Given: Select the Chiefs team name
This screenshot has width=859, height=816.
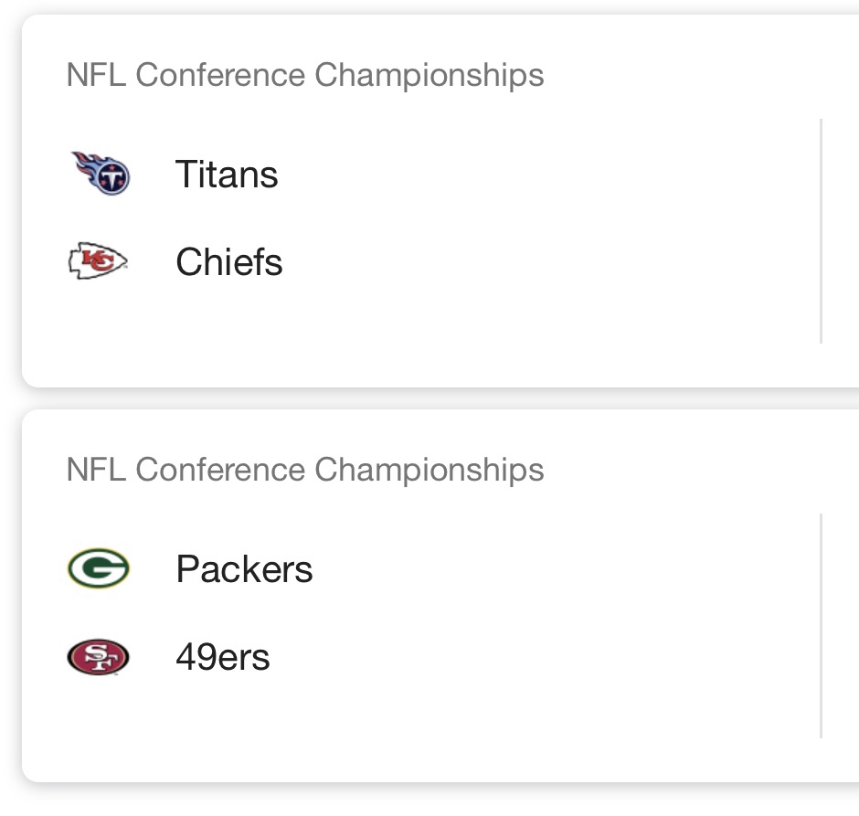Looking at the screenshot, I should click(229, 262).
